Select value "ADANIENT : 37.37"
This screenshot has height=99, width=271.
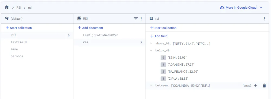(x=181, y=65)
